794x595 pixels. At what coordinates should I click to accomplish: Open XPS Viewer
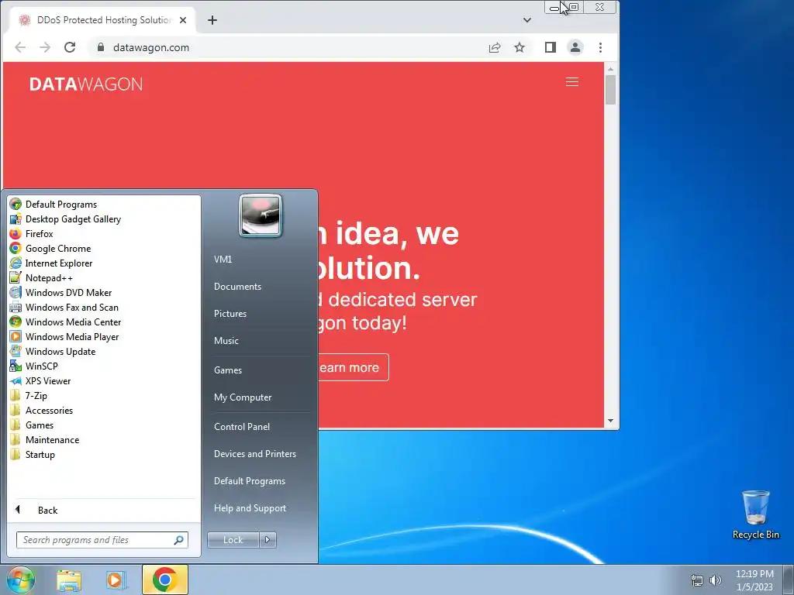click(47, 381)
